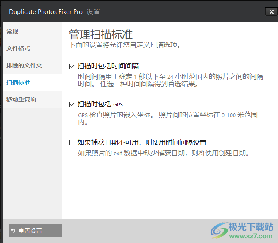Open the 常规 settings tab

tap(33, 31)
